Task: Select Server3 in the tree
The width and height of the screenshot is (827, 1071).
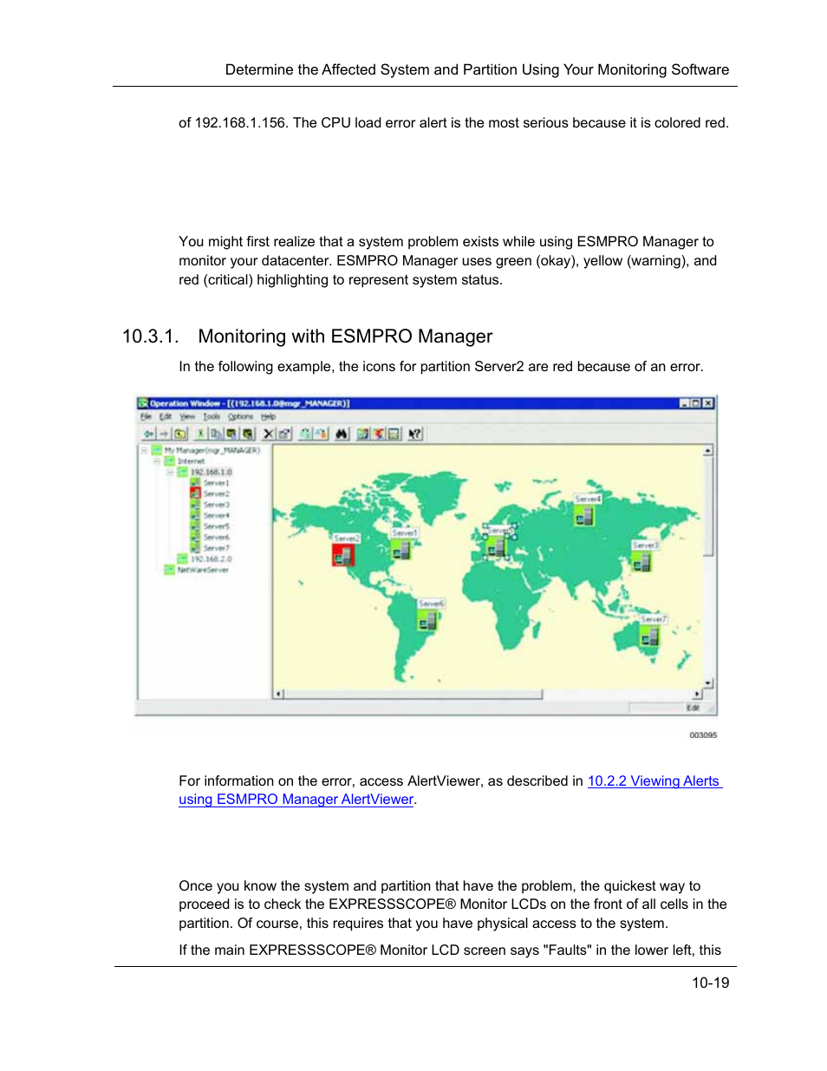Action: pos(217,505)
